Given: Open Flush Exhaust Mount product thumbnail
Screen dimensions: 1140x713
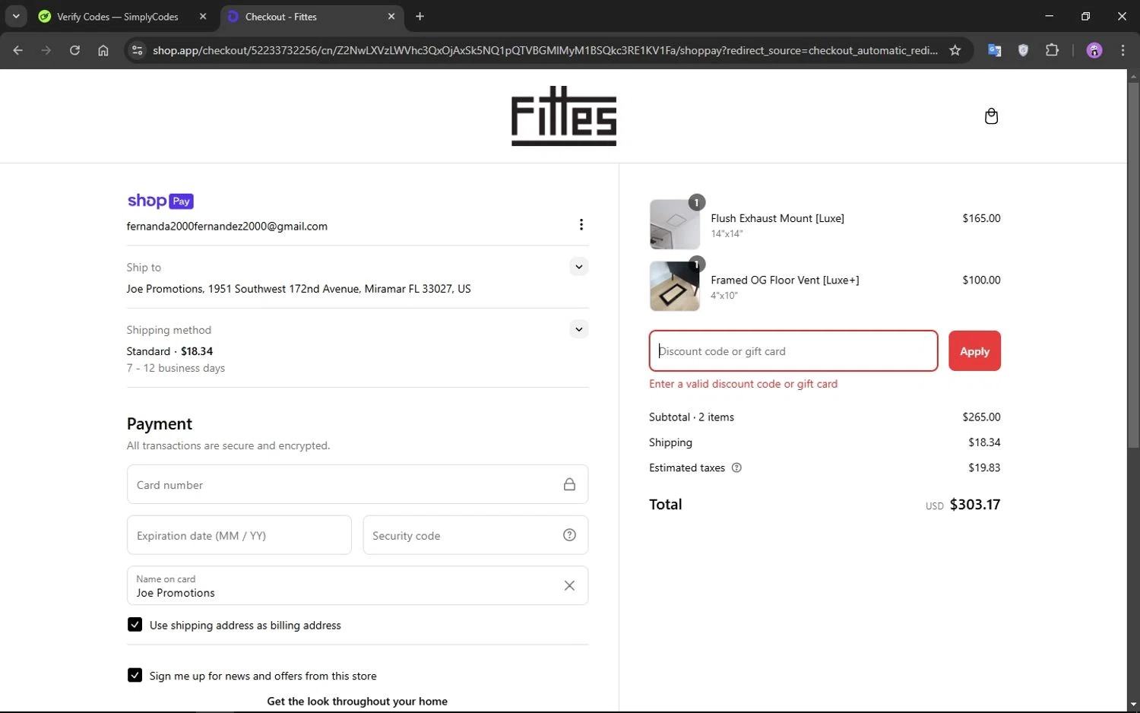Looking at the screenshot, I should [675, 224].
